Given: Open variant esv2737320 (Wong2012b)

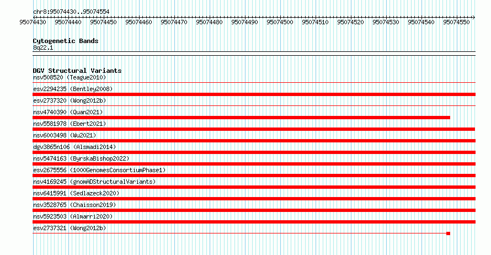Looking at the screenshot, I should pos(70,100).
